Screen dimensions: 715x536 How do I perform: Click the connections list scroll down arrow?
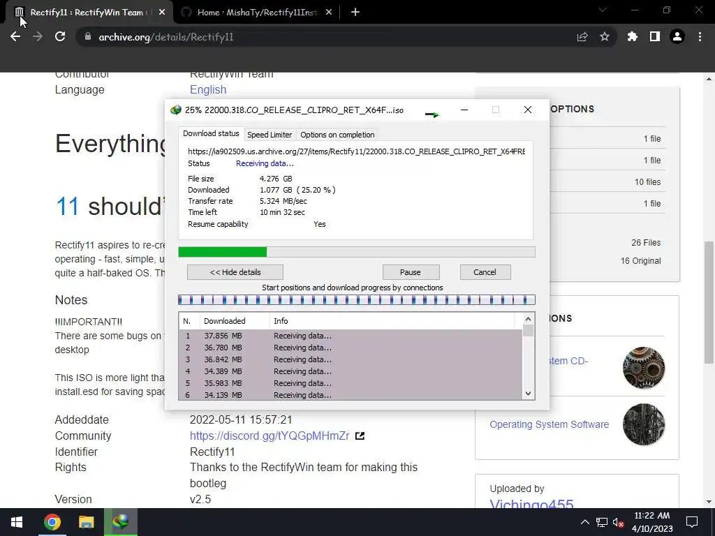tap(528, 394)
